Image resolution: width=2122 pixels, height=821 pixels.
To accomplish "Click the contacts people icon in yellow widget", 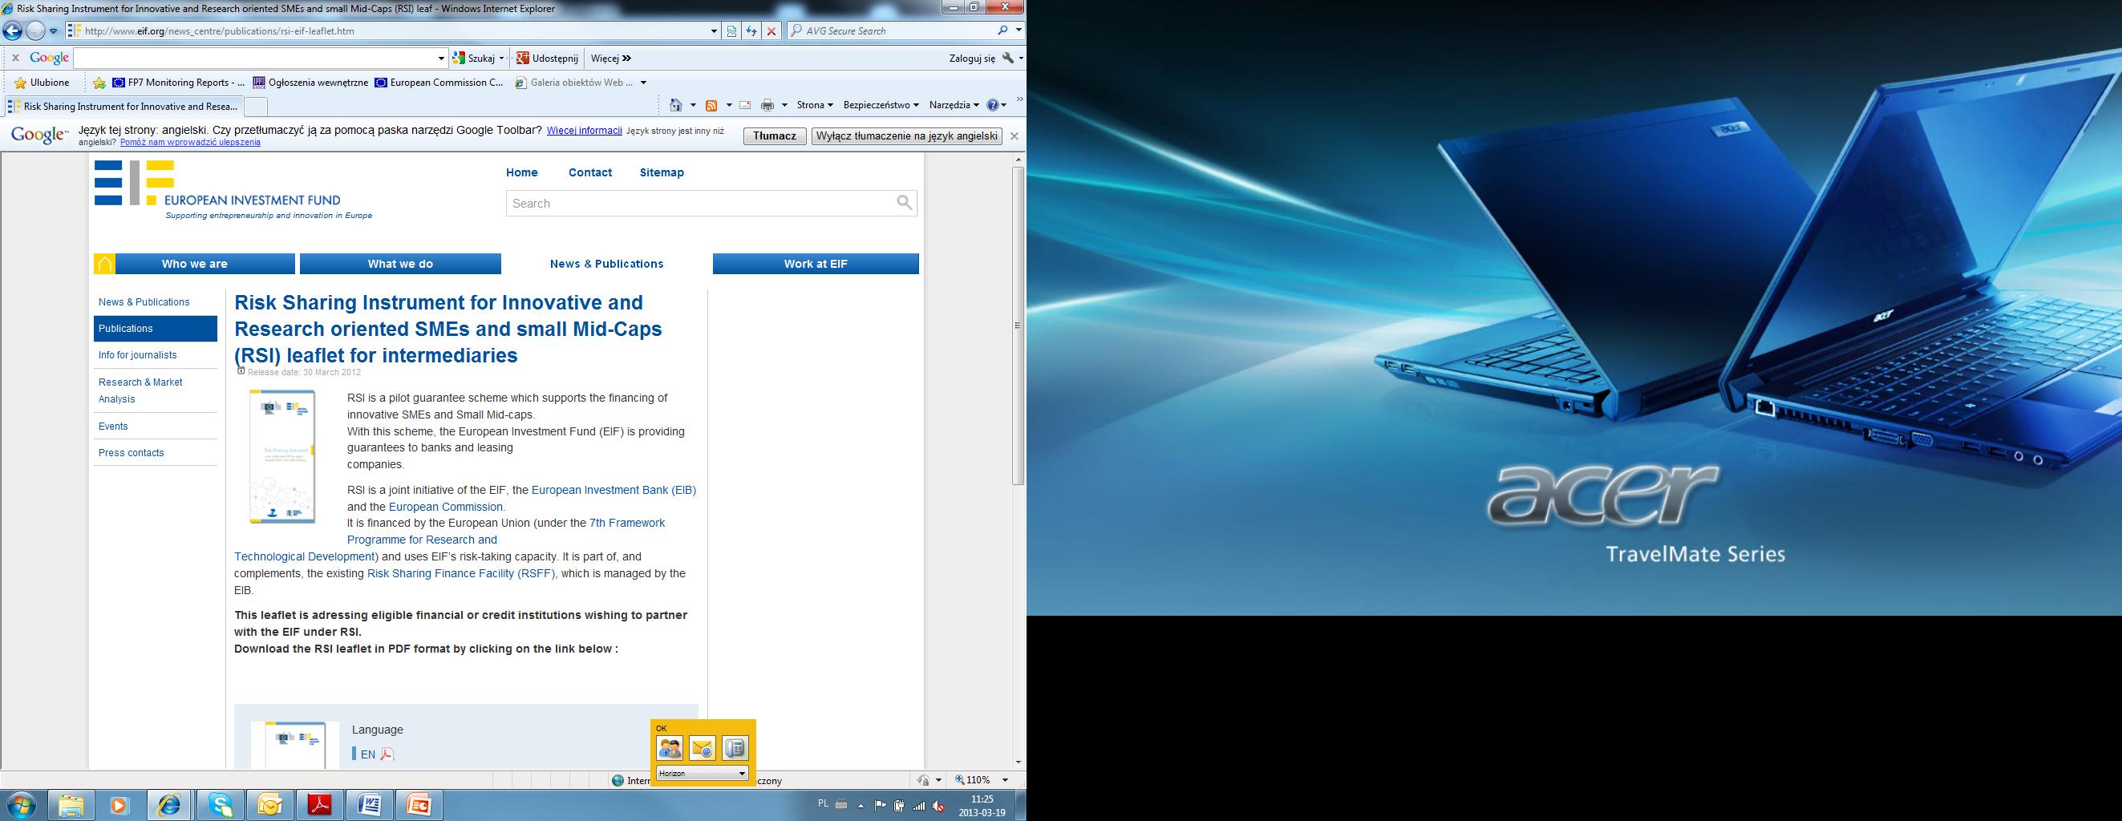I will click(x=670, y=748).
